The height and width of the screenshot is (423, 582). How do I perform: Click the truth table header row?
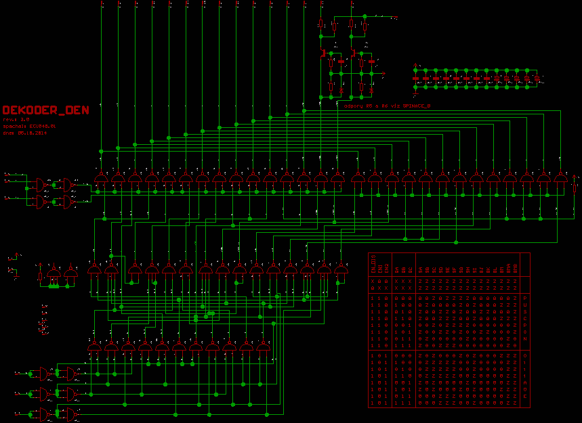[449, 265]
